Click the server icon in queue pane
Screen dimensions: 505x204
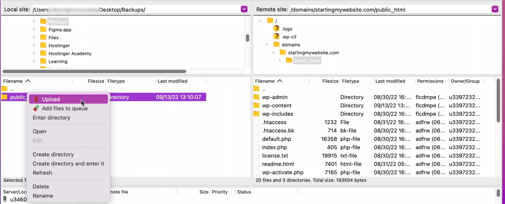click(5, 199)
